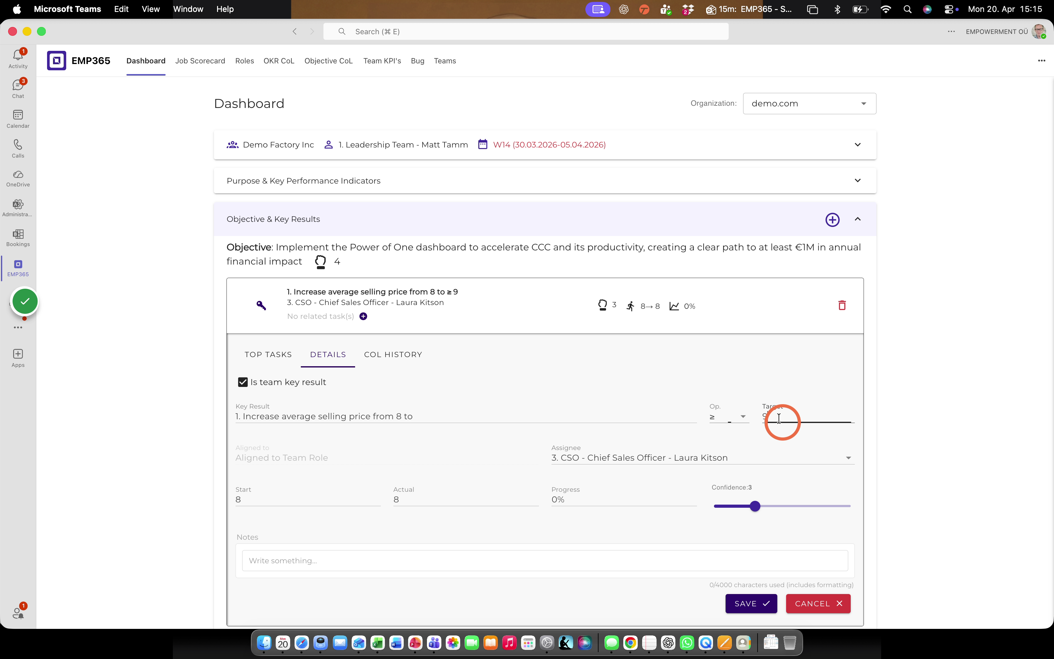Image resolution: width=1054 pixels, height=659 pixels.
Task: Click the EMP365 app logo
Action: (56, 61)
